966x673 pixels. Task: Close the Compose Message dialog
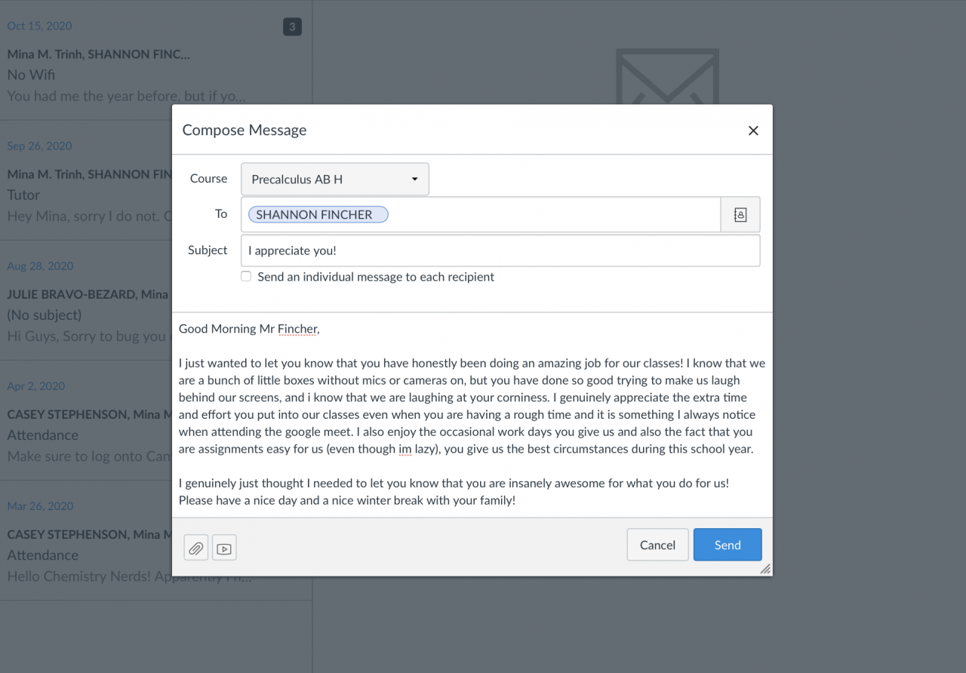pyautogui.click(x=752, y=131)
